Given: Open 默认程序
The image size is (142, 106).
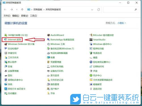Looking at the screenshot, I should [x=11, y=62].
